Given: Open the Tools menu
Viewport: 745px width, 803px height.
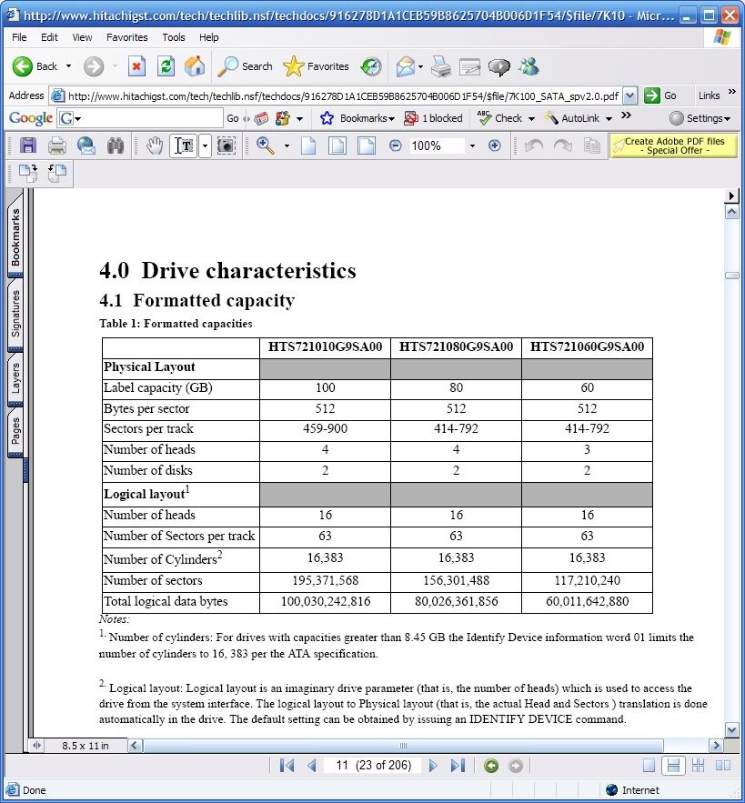Looking at the screenshot, I should pyautogui.click(x=173, y=37).
